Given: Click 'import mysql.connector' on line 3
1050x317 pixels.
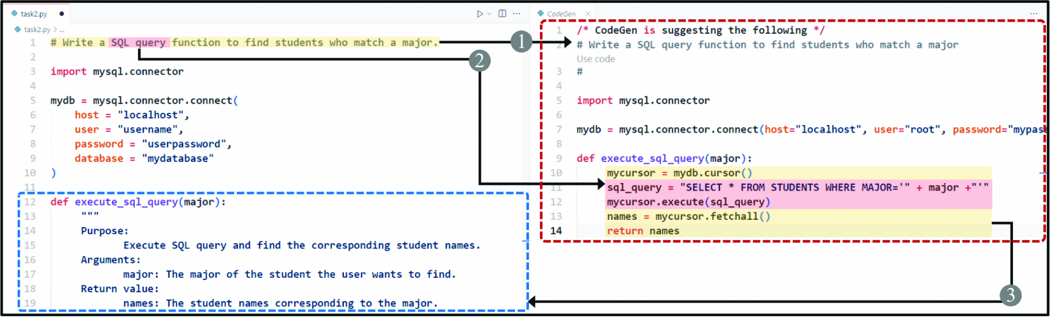Looking at the screenshot, I should pyautogui.click(x=117, y=72).
